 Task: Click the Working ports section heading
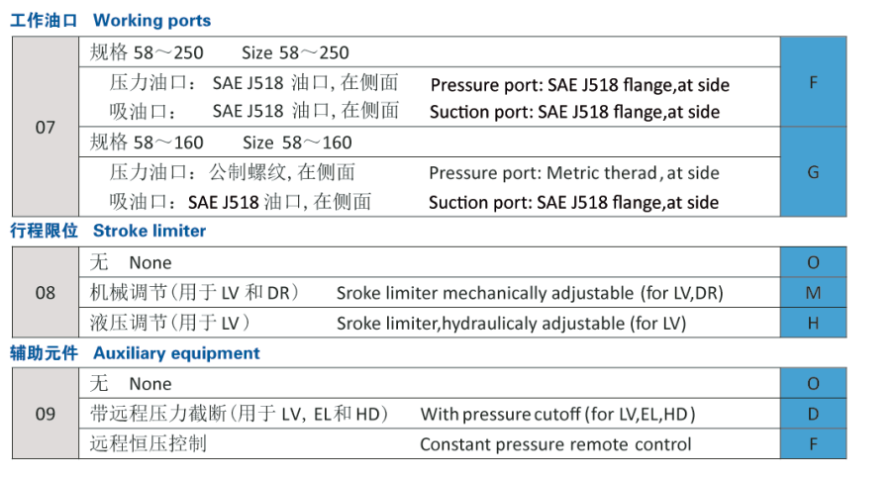tap(111, 20)
